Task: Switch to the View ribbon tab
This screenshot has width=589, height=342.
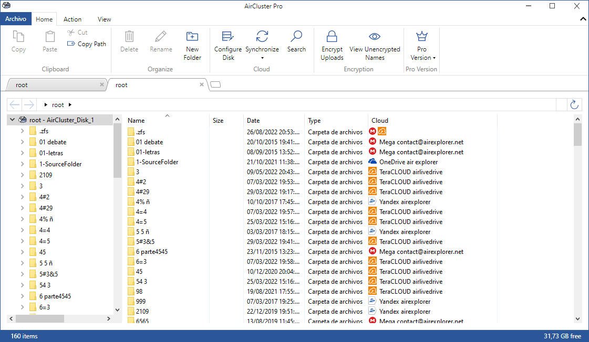Action: 104,19
